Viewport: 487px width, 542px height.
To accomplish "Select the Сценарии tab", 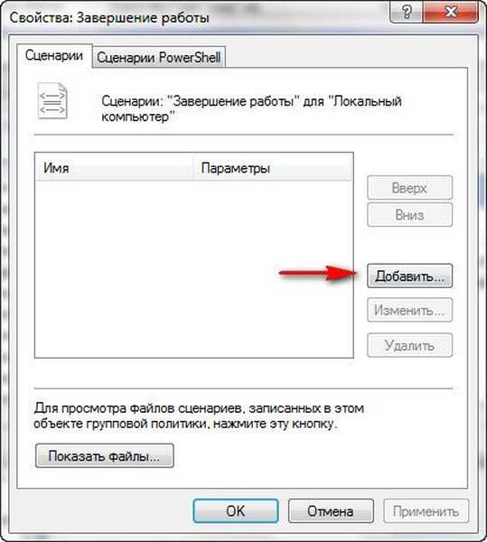I will (54, 55).
